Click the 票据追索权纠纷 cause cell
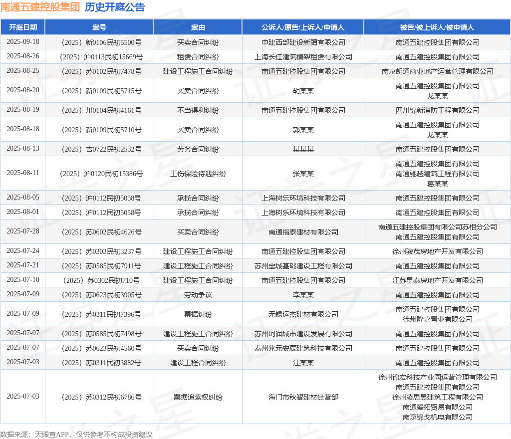Viewport: 511px width, 439px height. point(198,397)
